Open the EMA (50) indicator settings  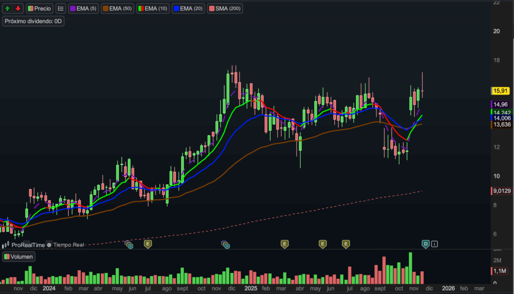coord(117,9)
